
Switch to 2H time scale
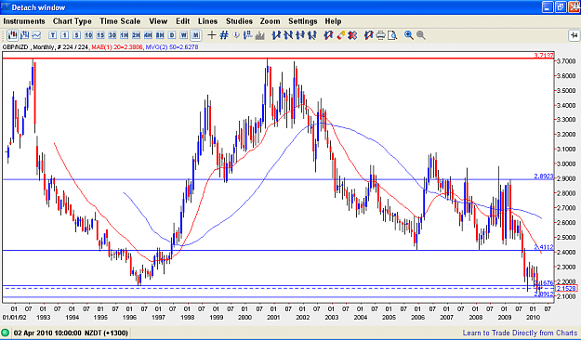coord(136,35)
